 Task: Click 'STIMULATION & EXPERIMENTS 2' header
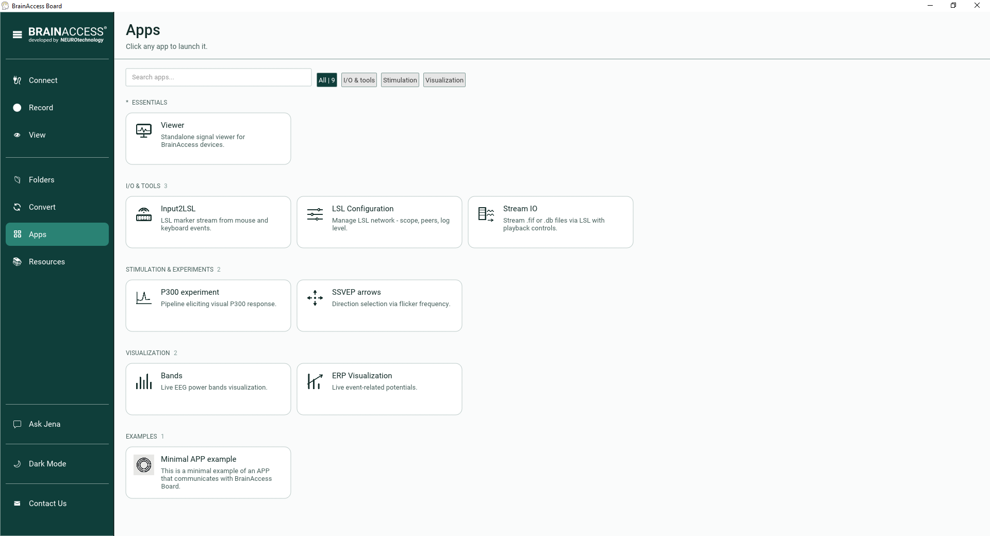pyautogui.click(x=173, y=270)
